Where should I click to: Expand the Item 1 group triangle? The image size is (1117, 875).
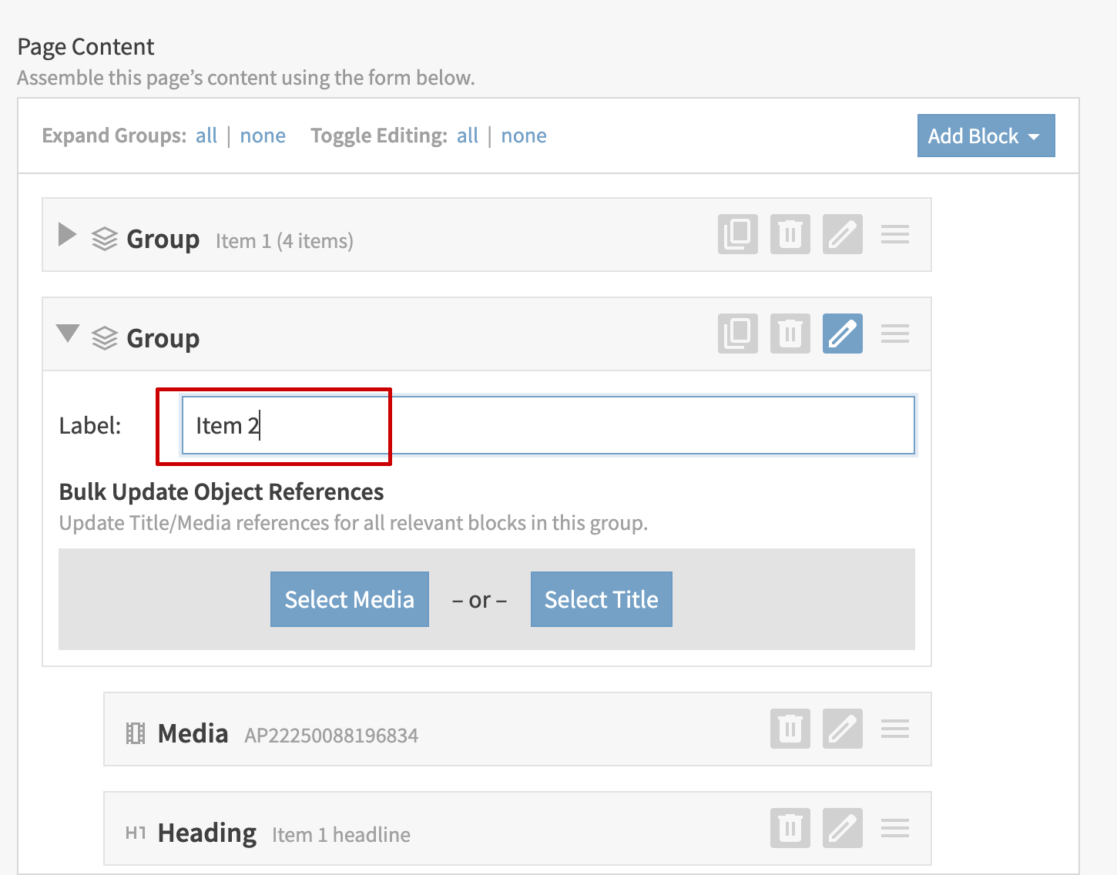coord(68,235)
